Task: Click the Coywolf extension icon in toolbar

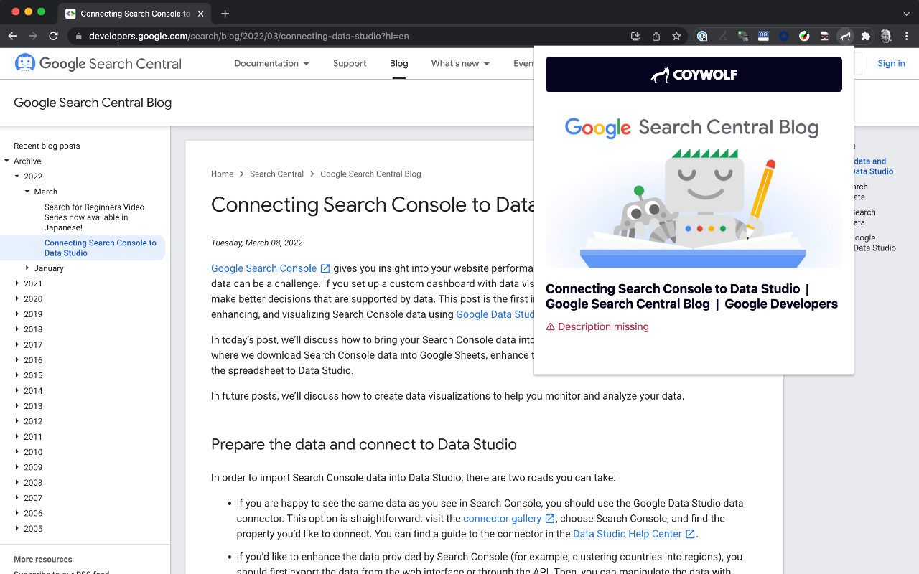Action: tap(845, 36)
